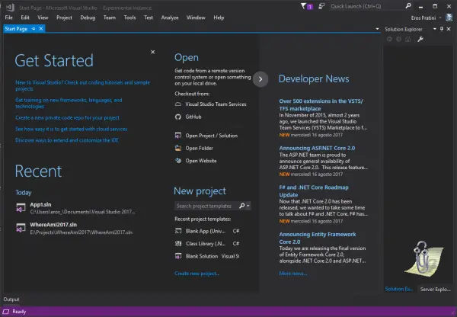Viewport: 457px width, 317px height.
Task: Click 'Create a new private code repo' link
Action: click(67, 117)
